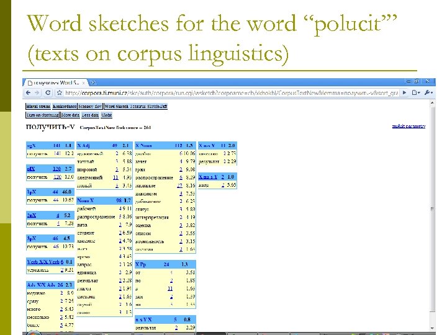
Task: Click the X на s Y header link
Action: [x=208, y=177]
